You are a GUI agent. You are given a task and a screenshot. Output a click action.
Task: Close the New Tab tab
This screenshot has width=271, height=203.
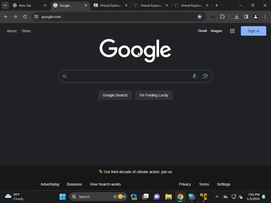[x=45, y=5]
